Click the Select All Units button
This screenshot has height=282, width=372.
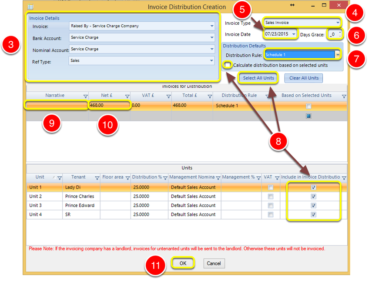pos(258,78)
